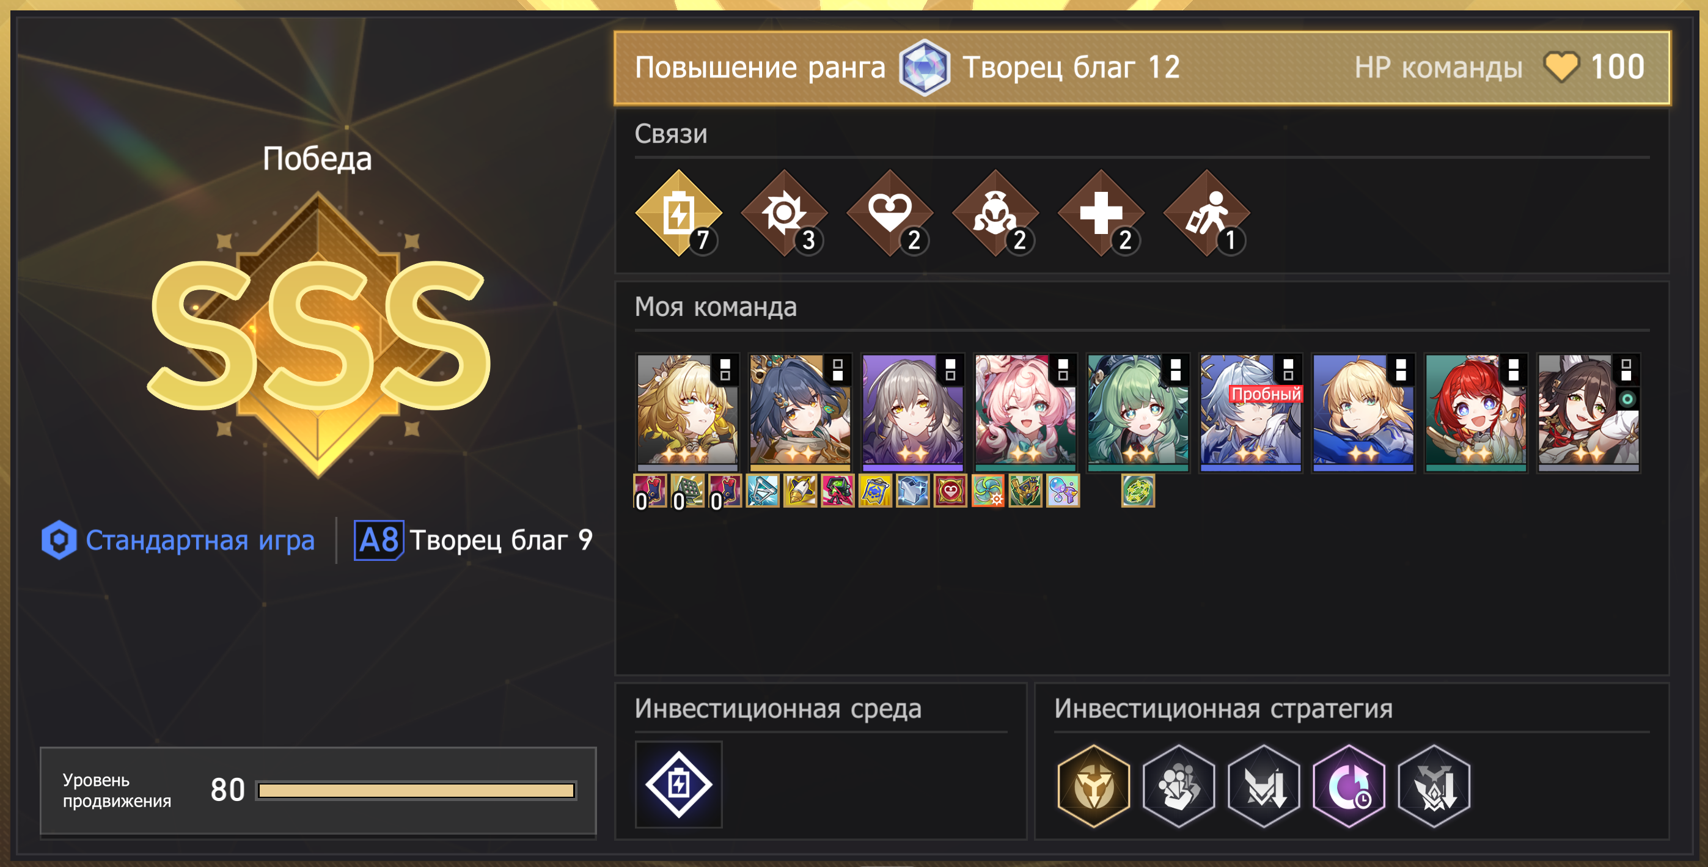
Task: Select the gear bond icon with 3
Action: coord(785,213)
